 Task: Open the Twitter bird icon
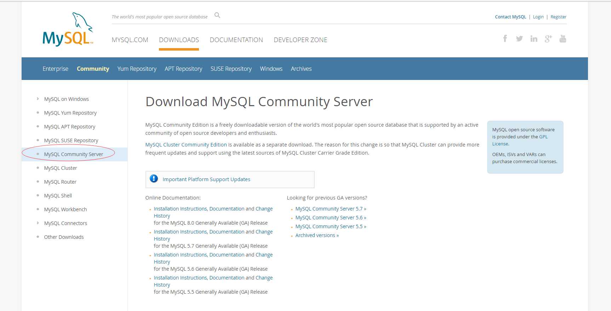point(519,39)
